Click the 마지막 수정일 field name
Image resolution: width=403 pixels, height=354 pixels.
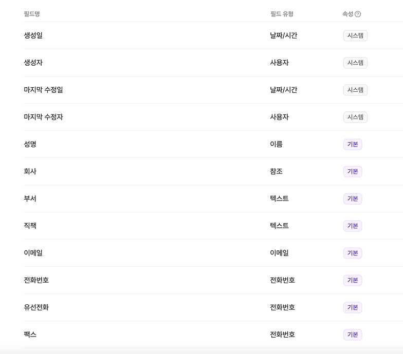click(x=43, y=90)
